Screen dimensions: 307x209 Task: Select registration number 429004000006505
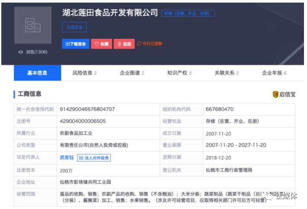tap(83, 121)
